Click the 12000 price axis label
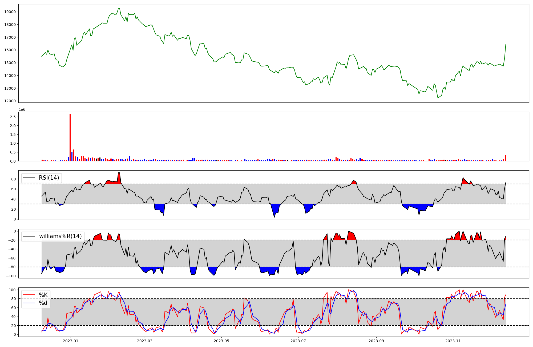This screenshot has height=347, width=533. coord(10,101)
